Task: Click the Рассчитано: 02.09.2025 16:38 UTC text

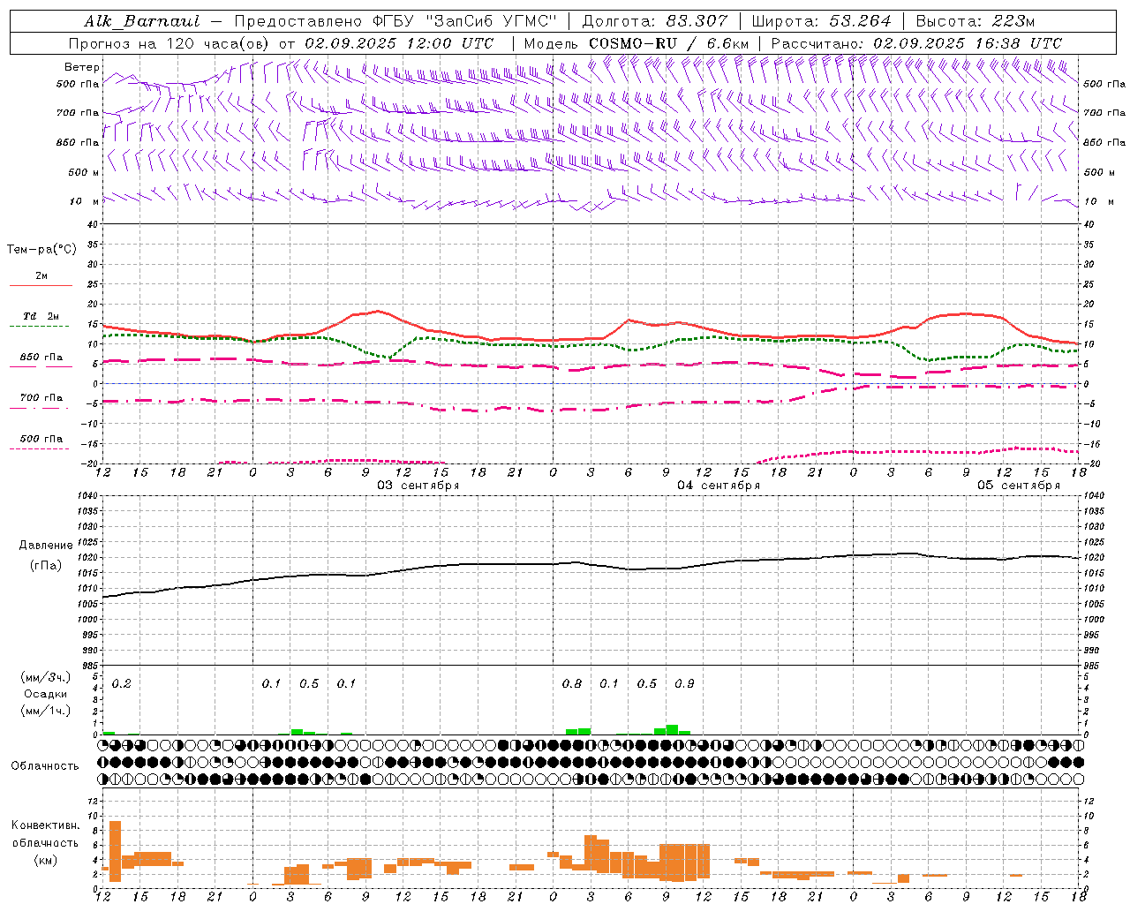Action: [916, 43]
